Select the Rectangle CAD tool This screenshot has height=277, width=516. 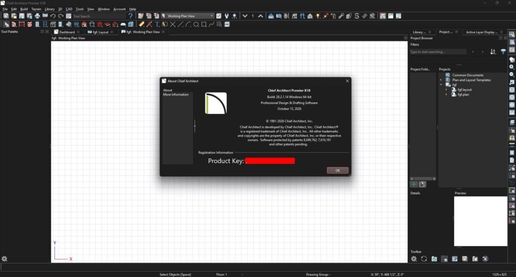204,24
